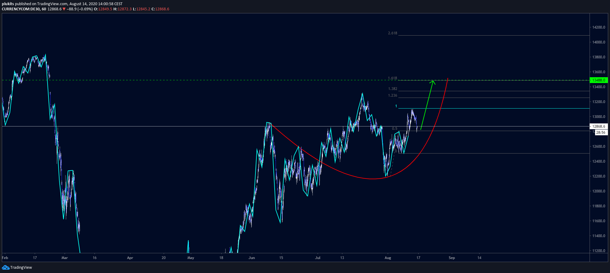Click the Jun label on time axis
Viewport: 610px width, 273px height.
point(252,258)
